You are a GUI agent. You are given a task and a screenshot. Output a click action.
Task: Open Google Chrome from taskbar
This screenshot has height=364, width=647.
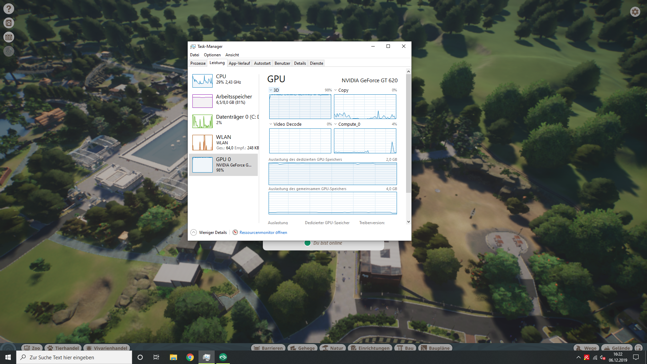[190, 357]
